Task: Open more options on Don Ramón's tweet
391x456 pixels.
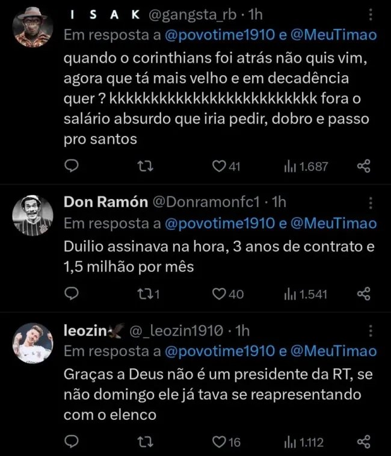Action: coord(369,203)
